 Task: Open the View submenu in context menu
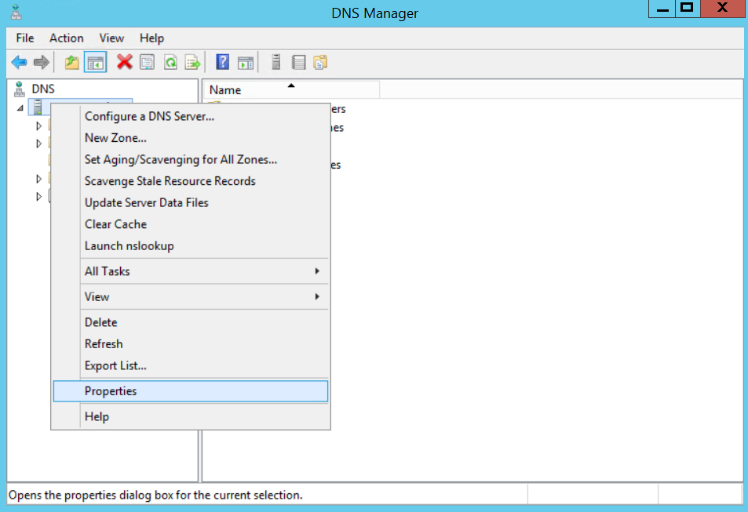[191, 296]
